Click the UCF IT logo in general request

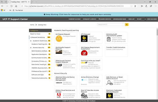pos(84,63)
